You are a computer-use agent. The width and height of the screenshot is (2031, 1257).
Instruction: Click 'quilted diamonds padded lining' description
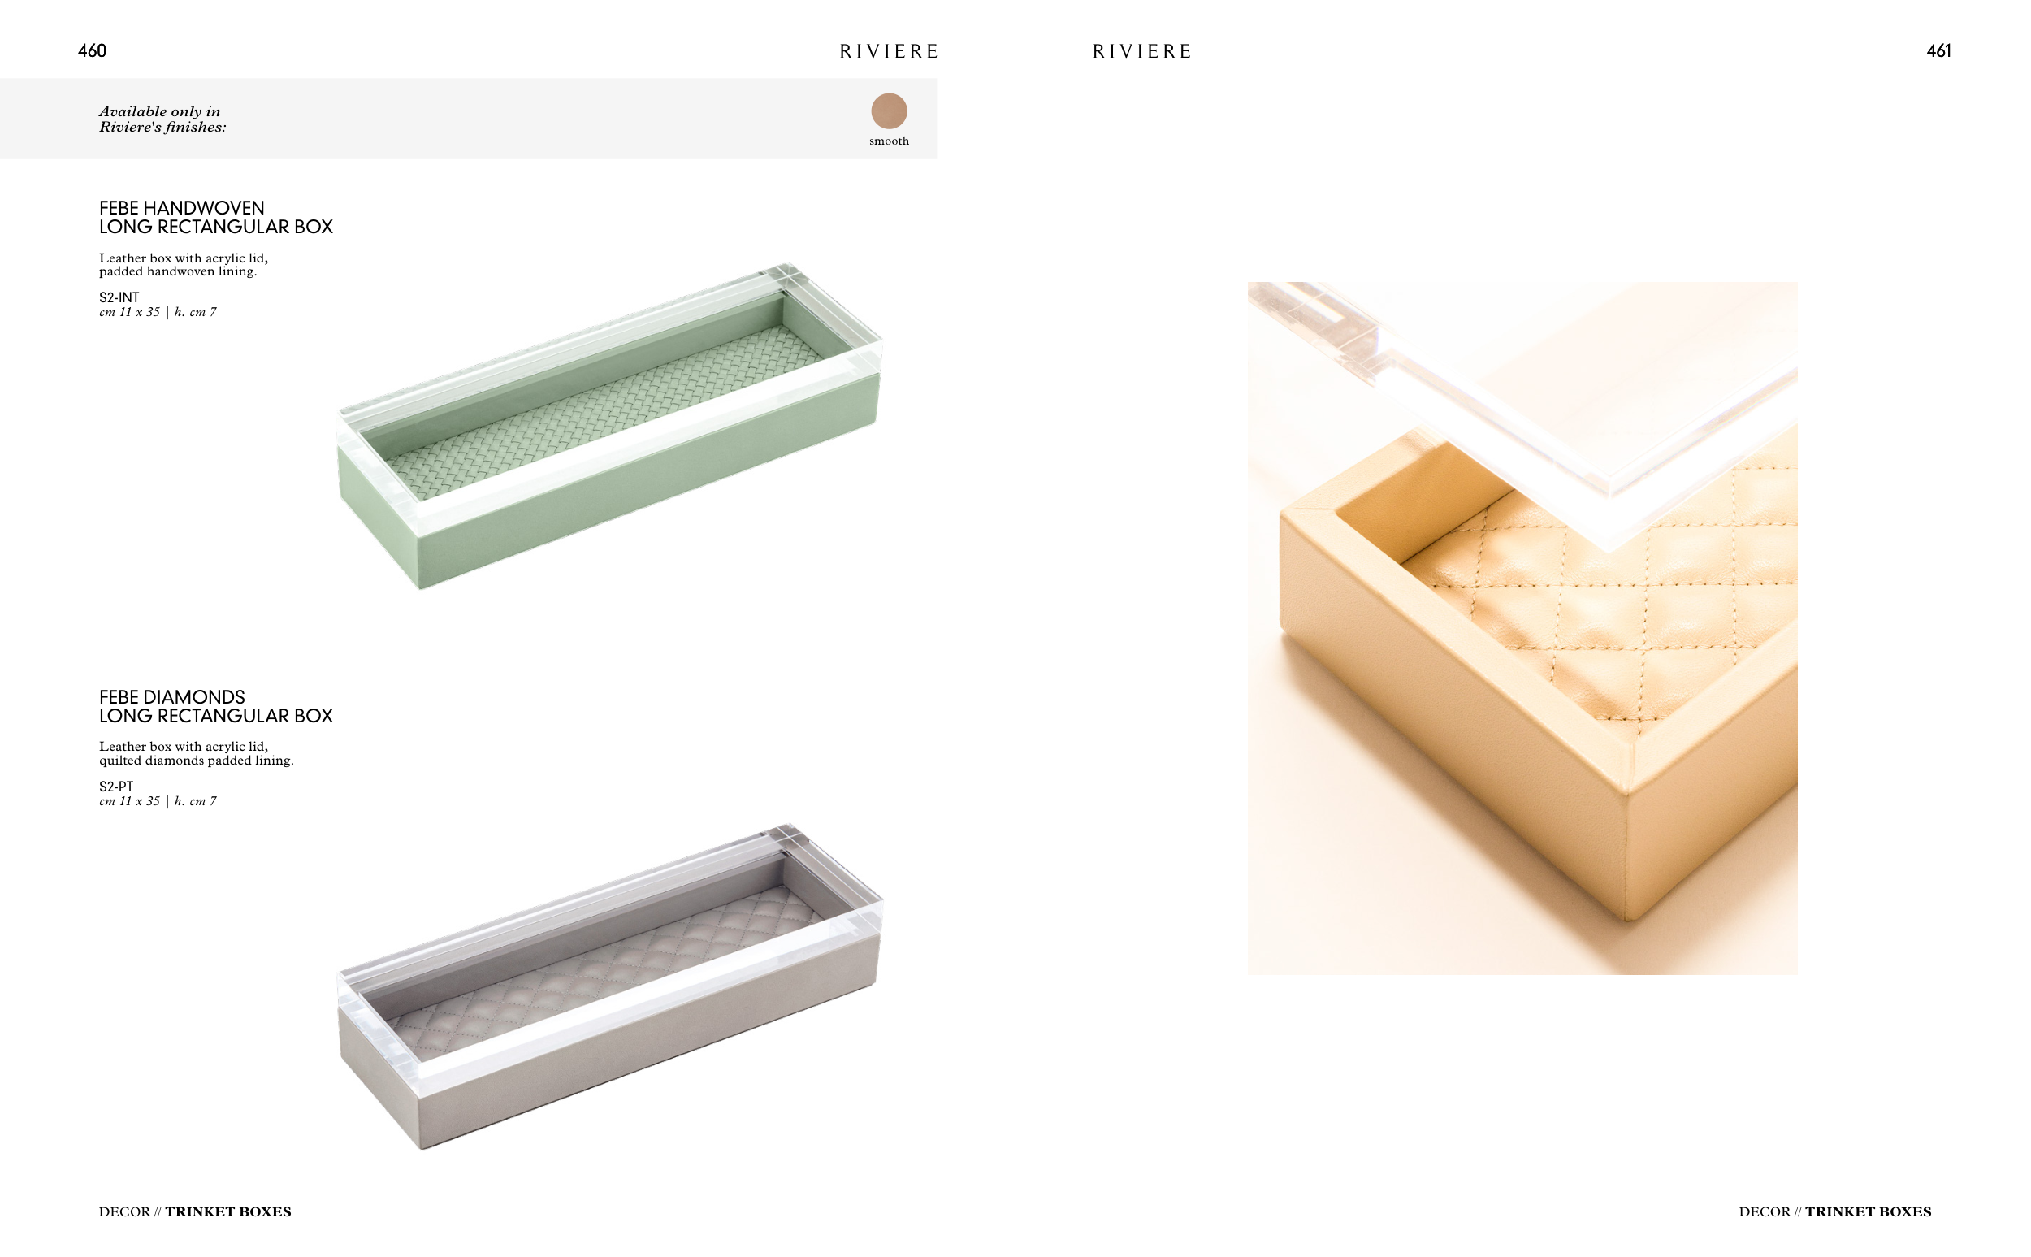(196, 760)
